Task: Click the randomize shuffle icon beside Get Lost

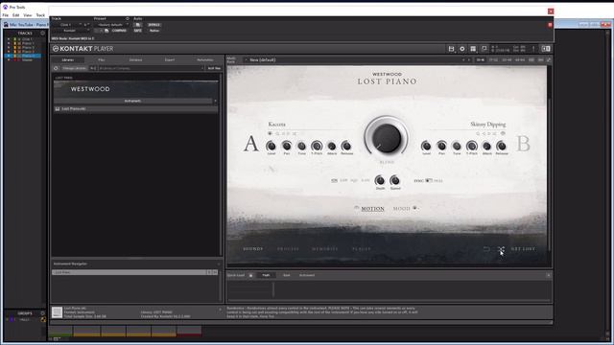Action: pyautogui.click(x=501, y=249)
